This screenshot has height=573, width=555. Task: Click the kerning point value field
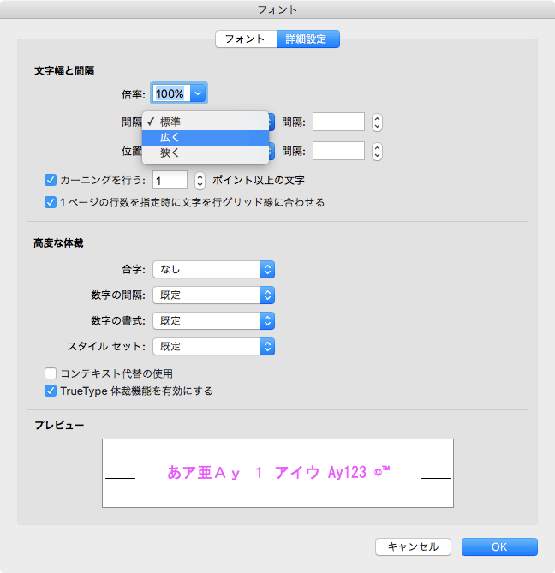coord(170,181)
